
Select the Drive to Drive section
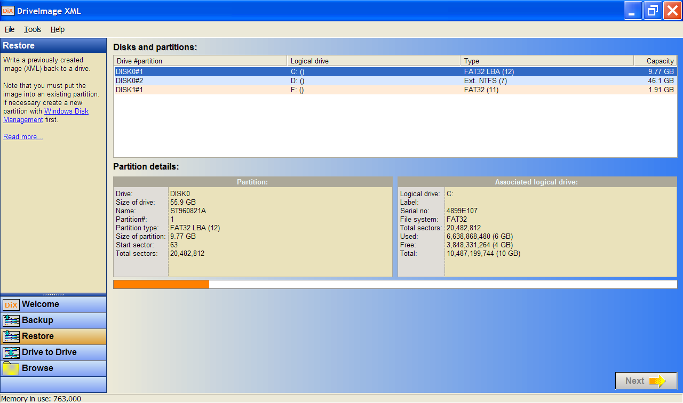53,352
